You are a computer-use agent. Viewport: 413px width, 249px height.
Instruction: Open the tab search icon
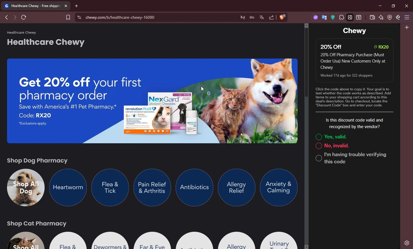click(x=359, y=17)
